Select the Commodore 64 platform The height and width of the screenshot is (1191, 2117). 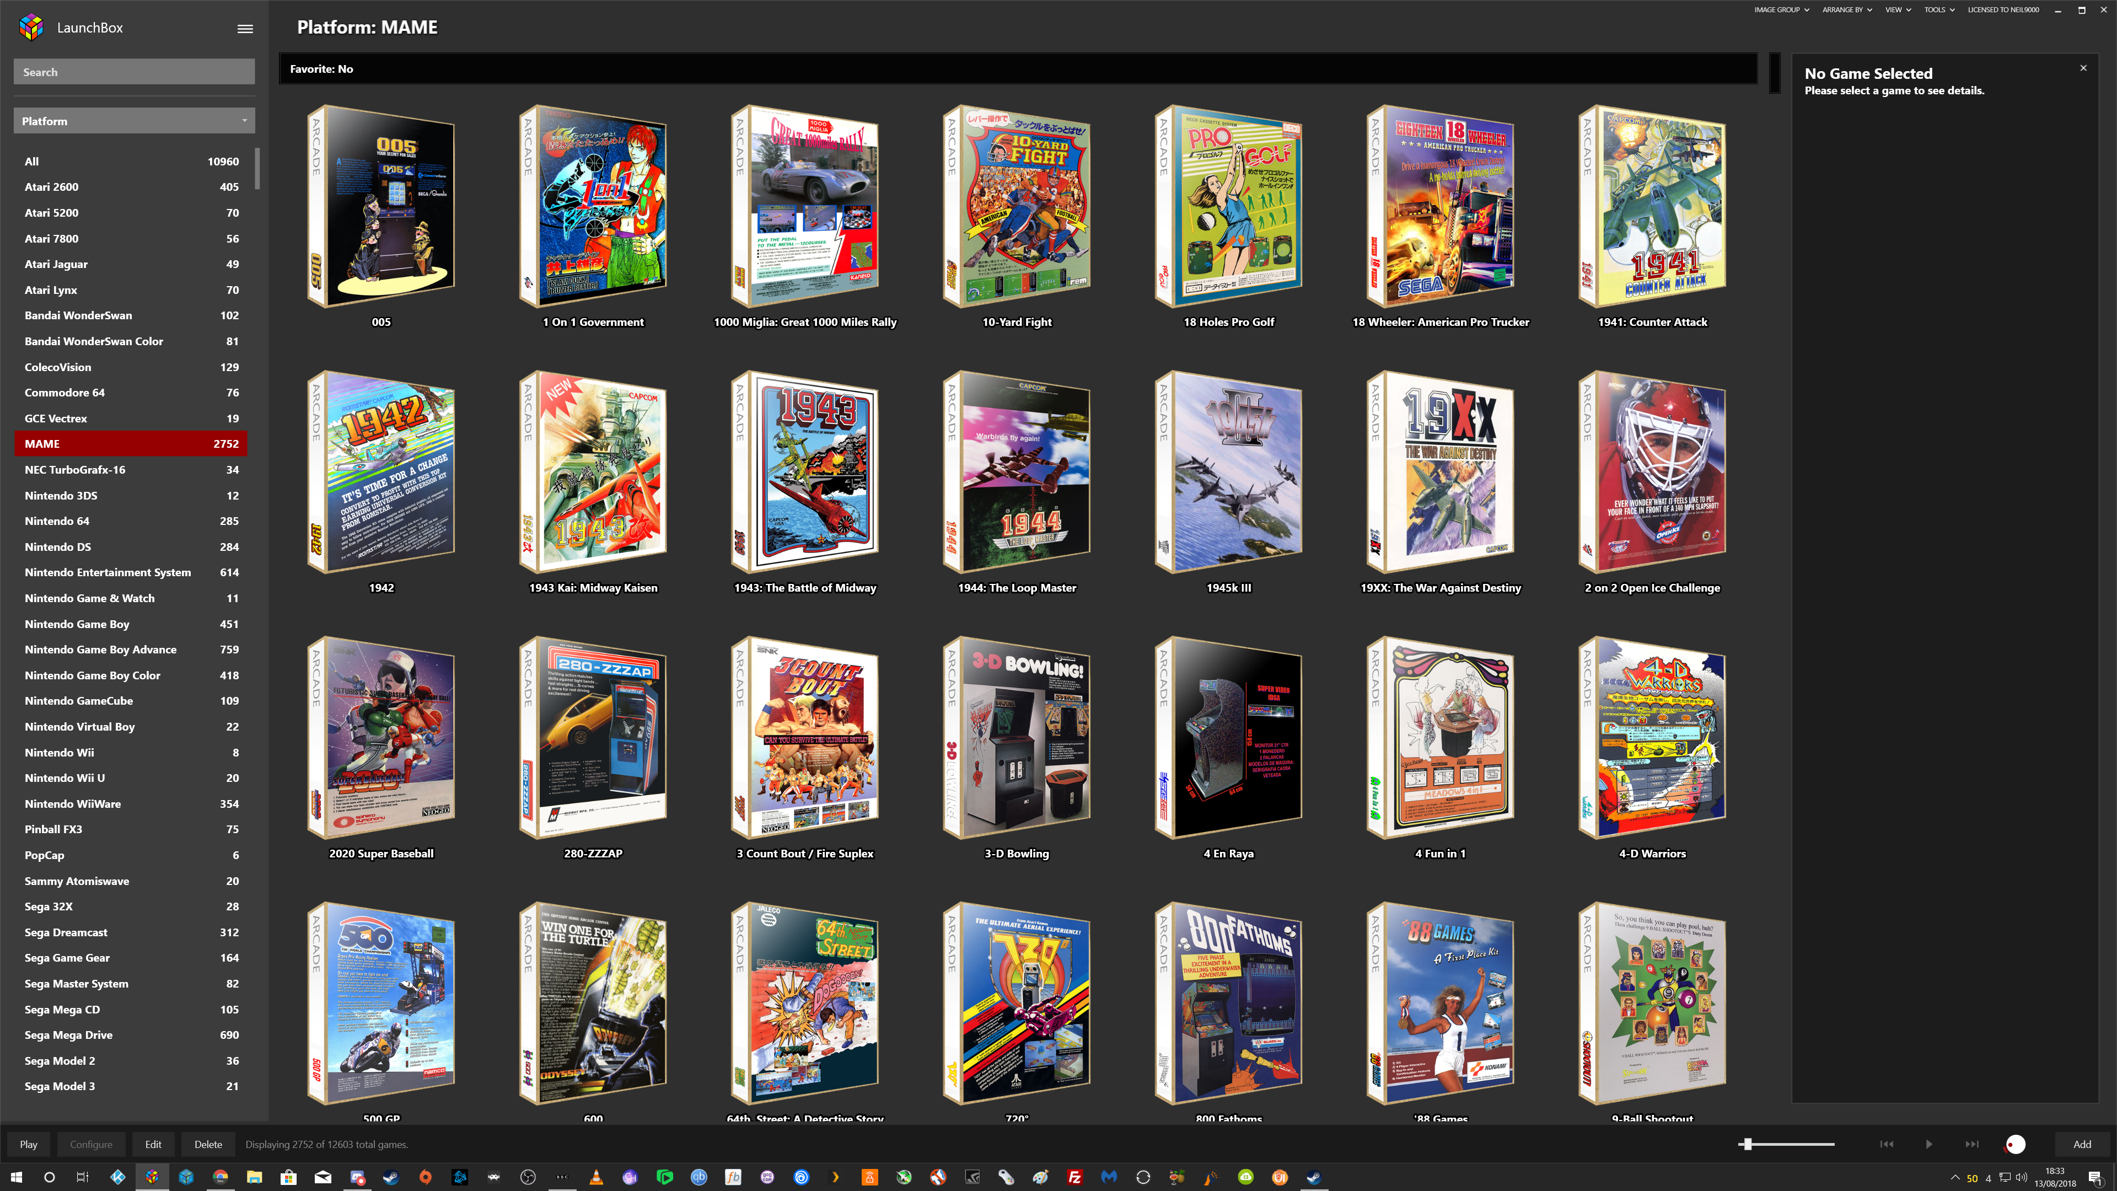point(132,392)
